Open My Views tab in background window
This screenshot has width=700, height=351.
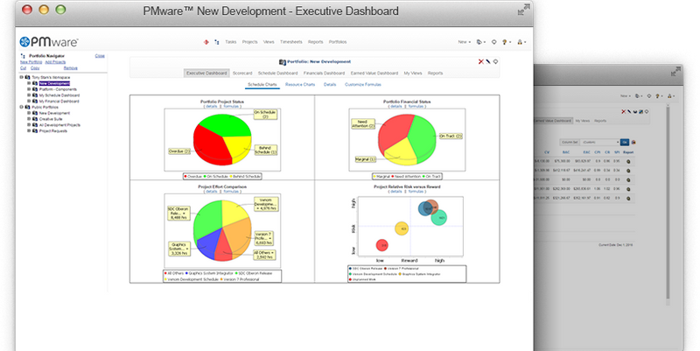coord(582,121)
